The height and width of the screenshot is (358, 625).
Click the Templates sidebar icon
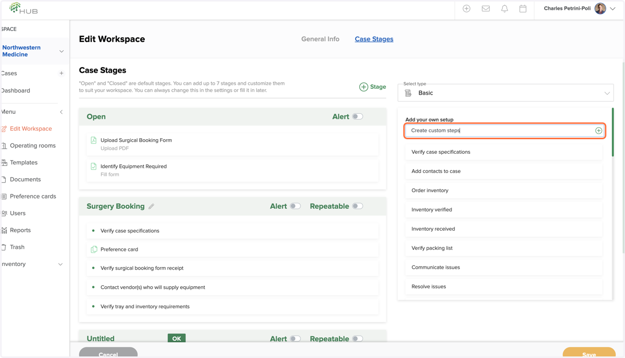4,163
